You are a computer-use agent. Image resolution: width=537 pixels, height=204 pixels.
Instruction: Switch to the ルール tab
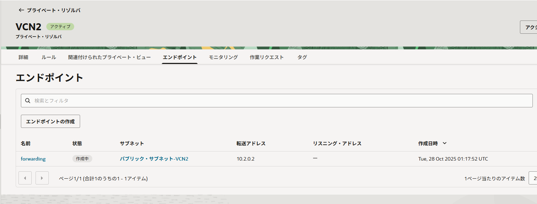coord(49,57)
